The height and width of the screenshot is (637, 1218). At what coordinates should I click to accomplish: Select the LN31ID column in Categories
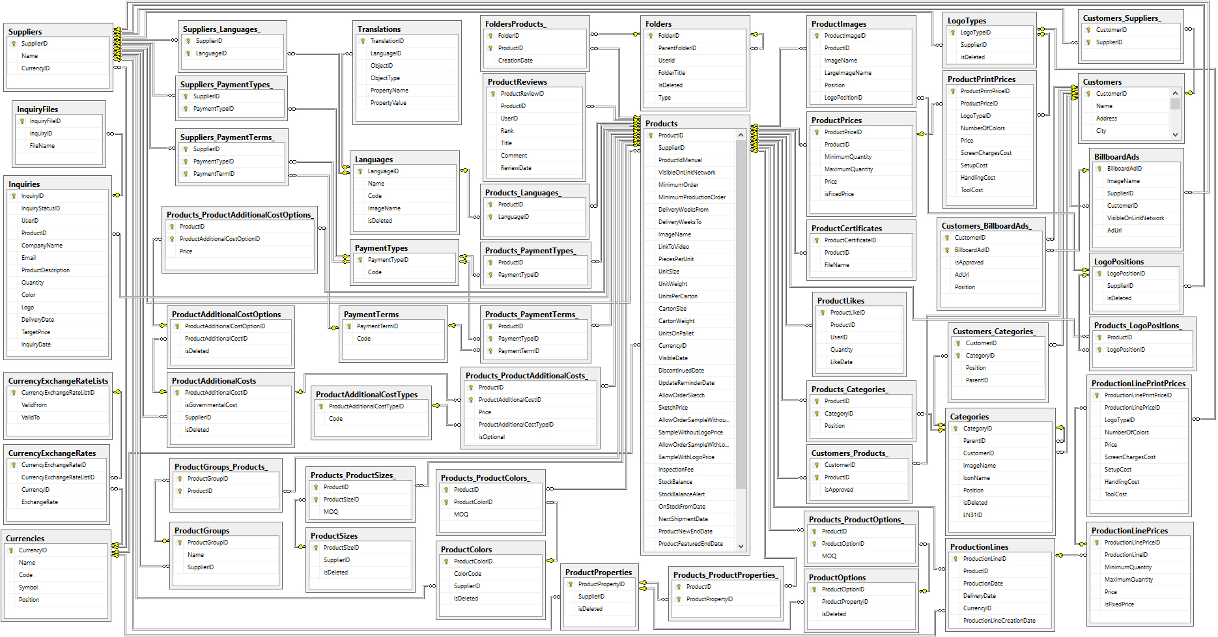[x=999, y=515]
